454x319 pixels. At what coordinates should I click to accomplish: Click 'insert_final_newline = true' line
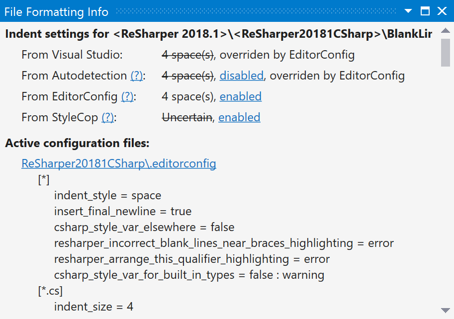(123, 211)
